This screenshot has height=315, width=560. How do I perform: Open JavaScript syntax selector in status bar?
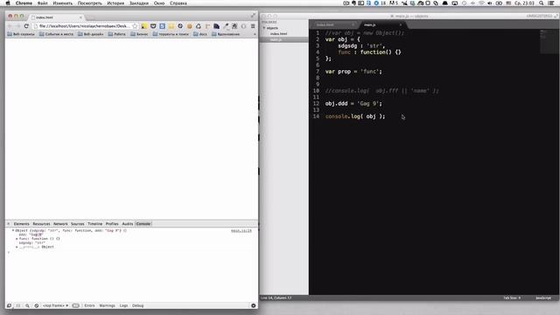543,297
